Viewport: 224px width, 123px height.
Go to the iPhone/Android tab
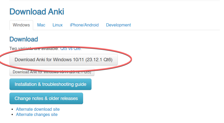click(x=84, y=25)
